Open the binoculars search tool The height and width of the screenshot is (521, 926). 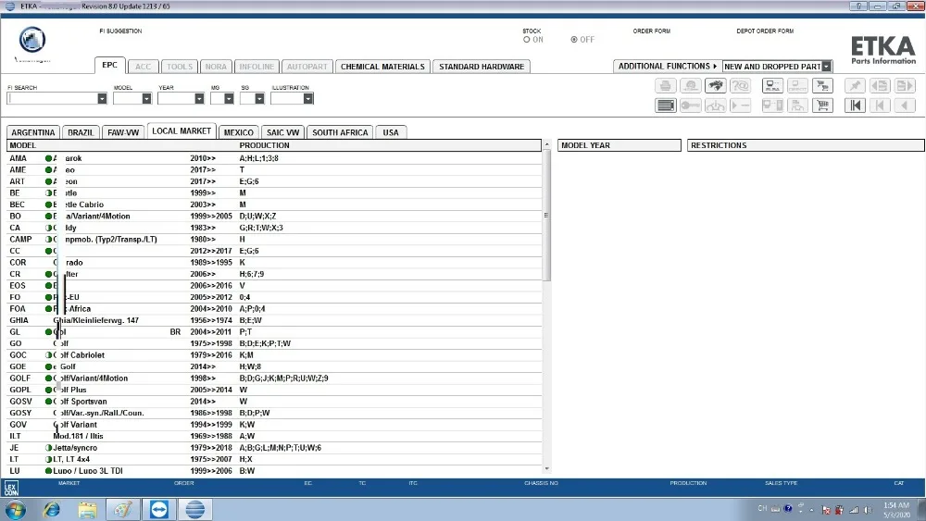pos(715,85)
